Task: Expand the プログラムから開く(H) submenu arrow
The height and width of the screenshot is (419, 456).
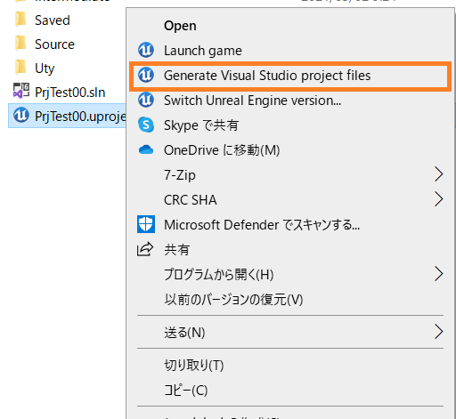Action: pos(439,274)
